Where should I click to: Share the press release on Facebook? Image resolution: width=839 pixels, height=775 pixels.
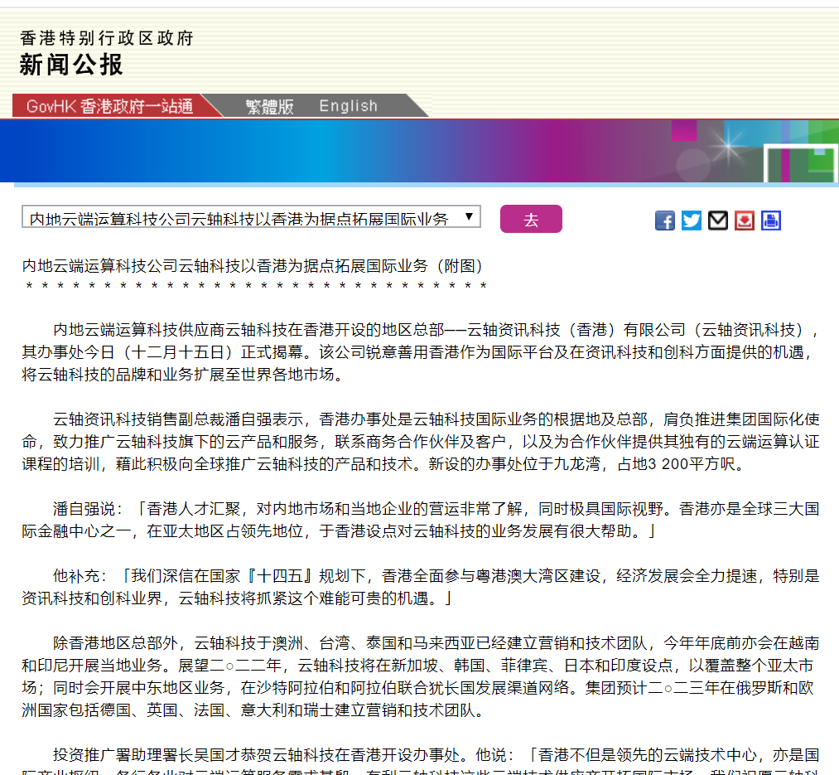[x=664, y=220]
